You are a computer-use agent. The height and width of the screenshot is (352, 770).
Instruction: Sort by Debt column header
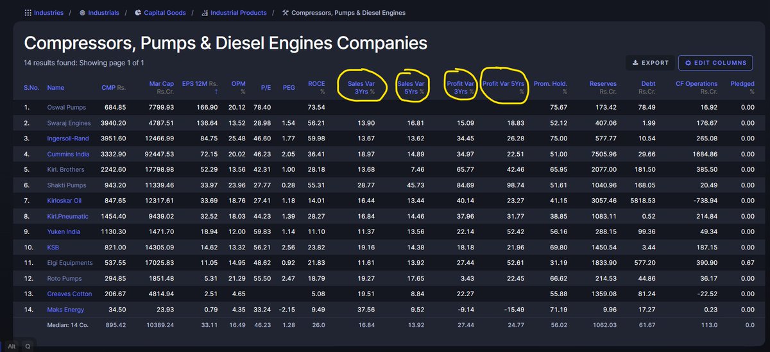[648, 88]
